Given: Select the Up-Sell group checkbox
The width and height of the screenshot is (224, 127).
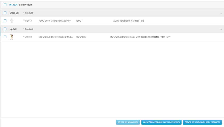Looking at the screenshot, I should tap(5, 29).
